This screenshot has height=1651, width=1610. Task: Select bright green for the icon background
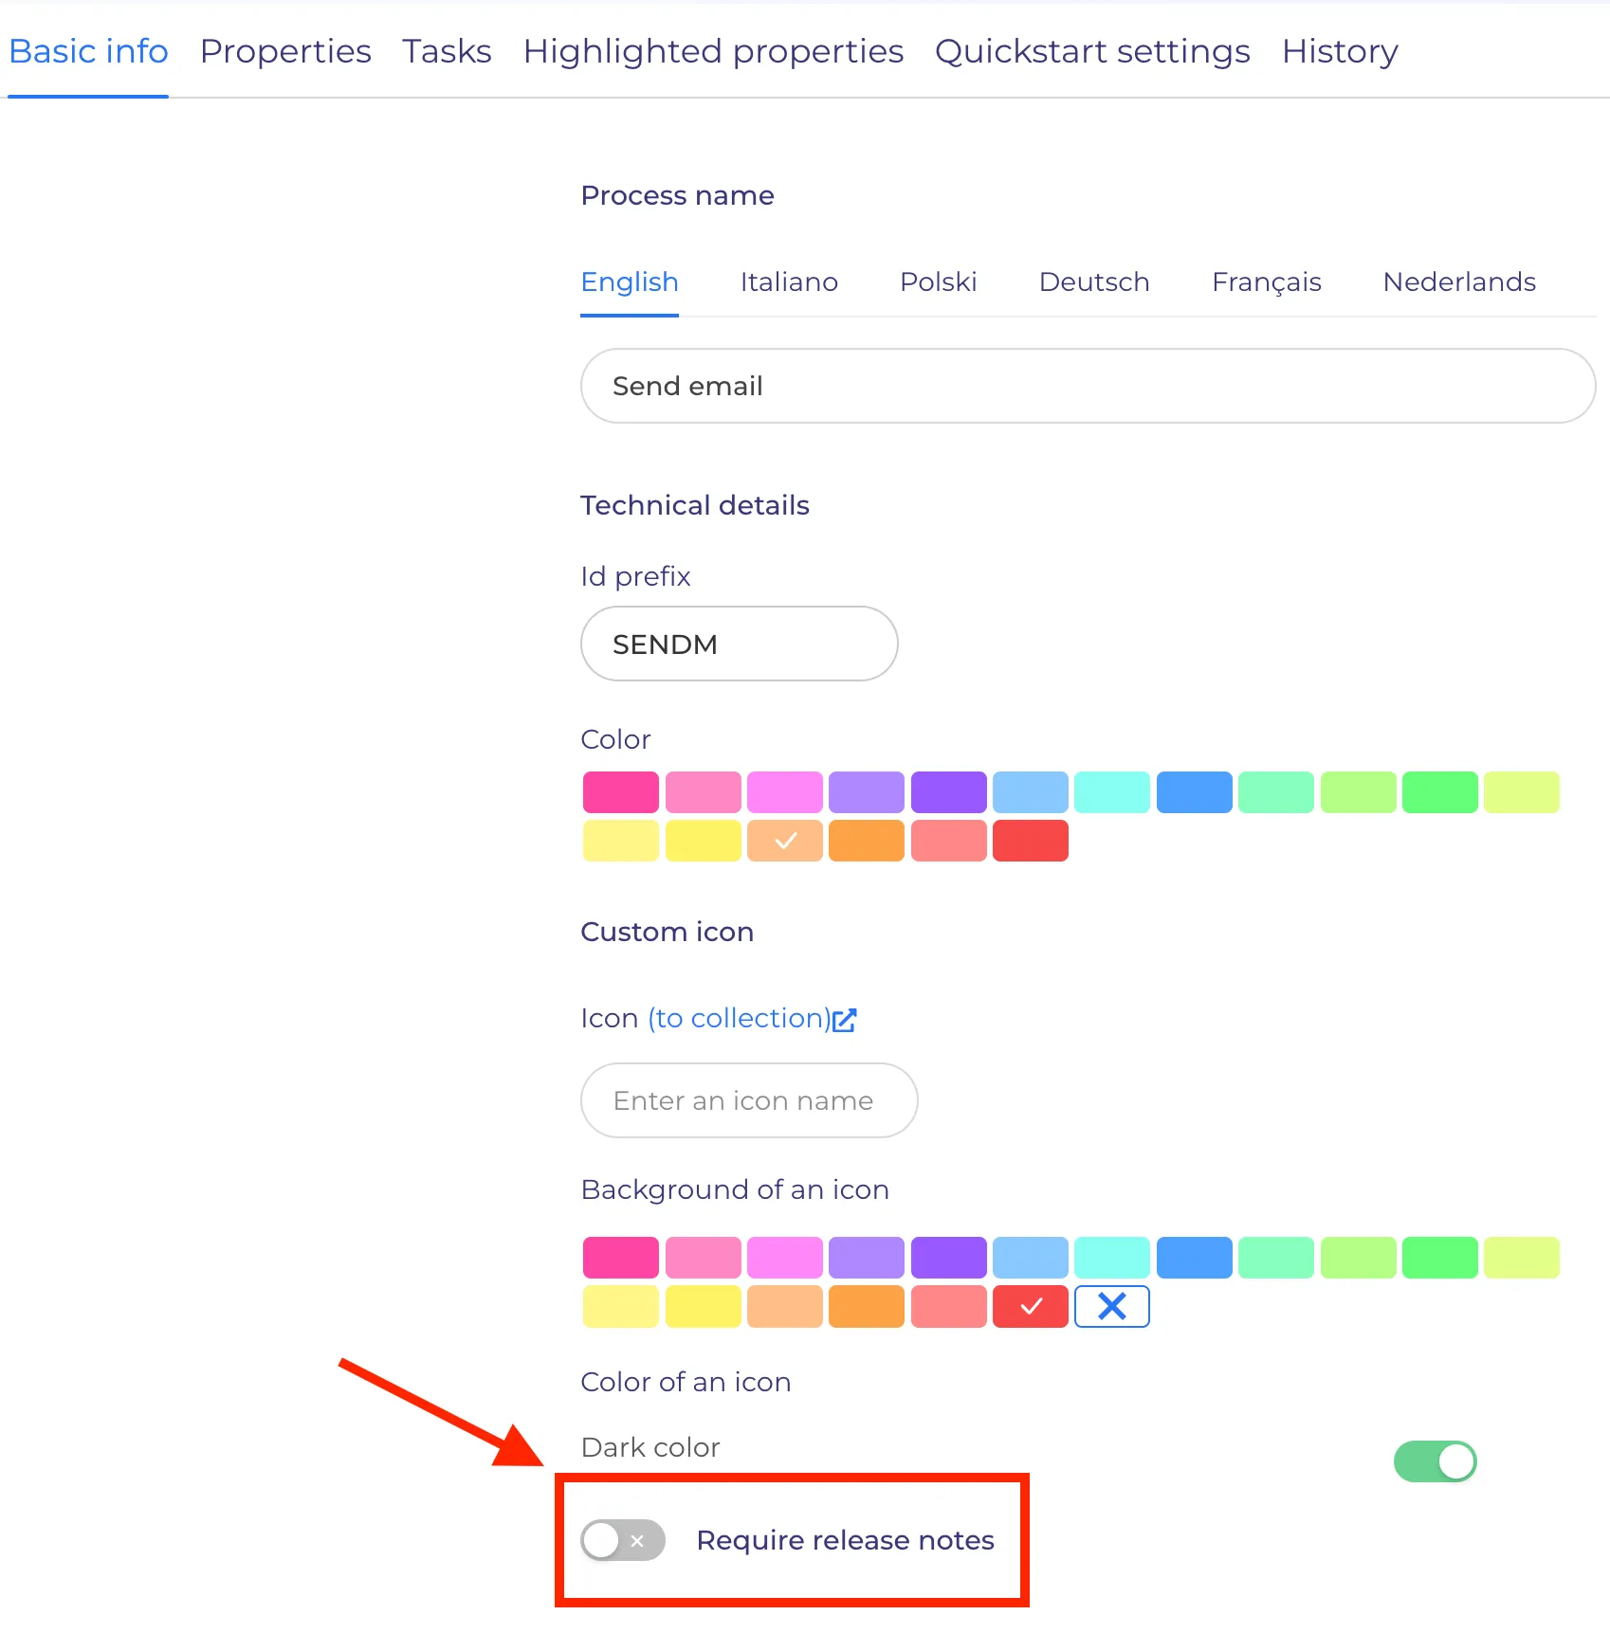[x=1440, y=1258]
